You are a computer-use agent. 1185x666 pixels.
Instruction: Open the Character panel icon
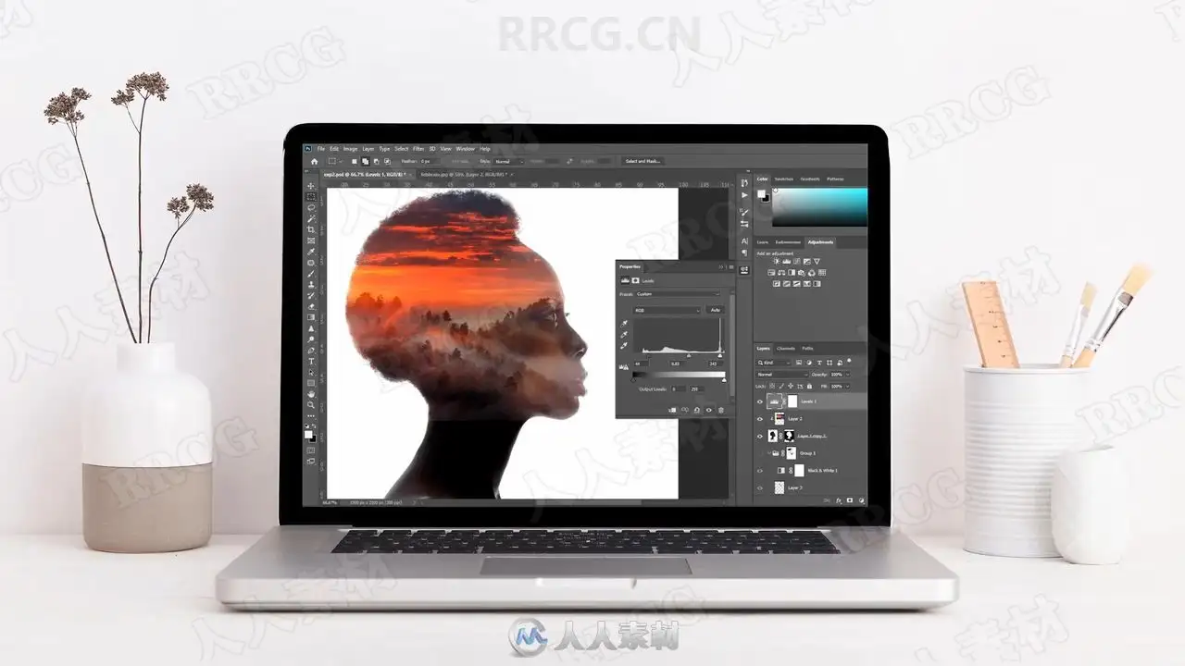[744, 241]
